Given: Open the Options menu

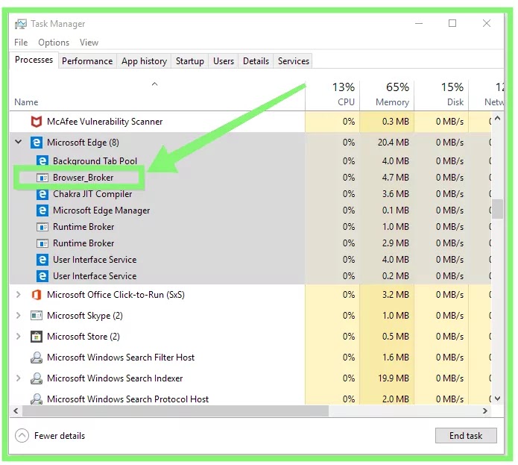Looking at the screenshot, I should (x=54, y=43).
